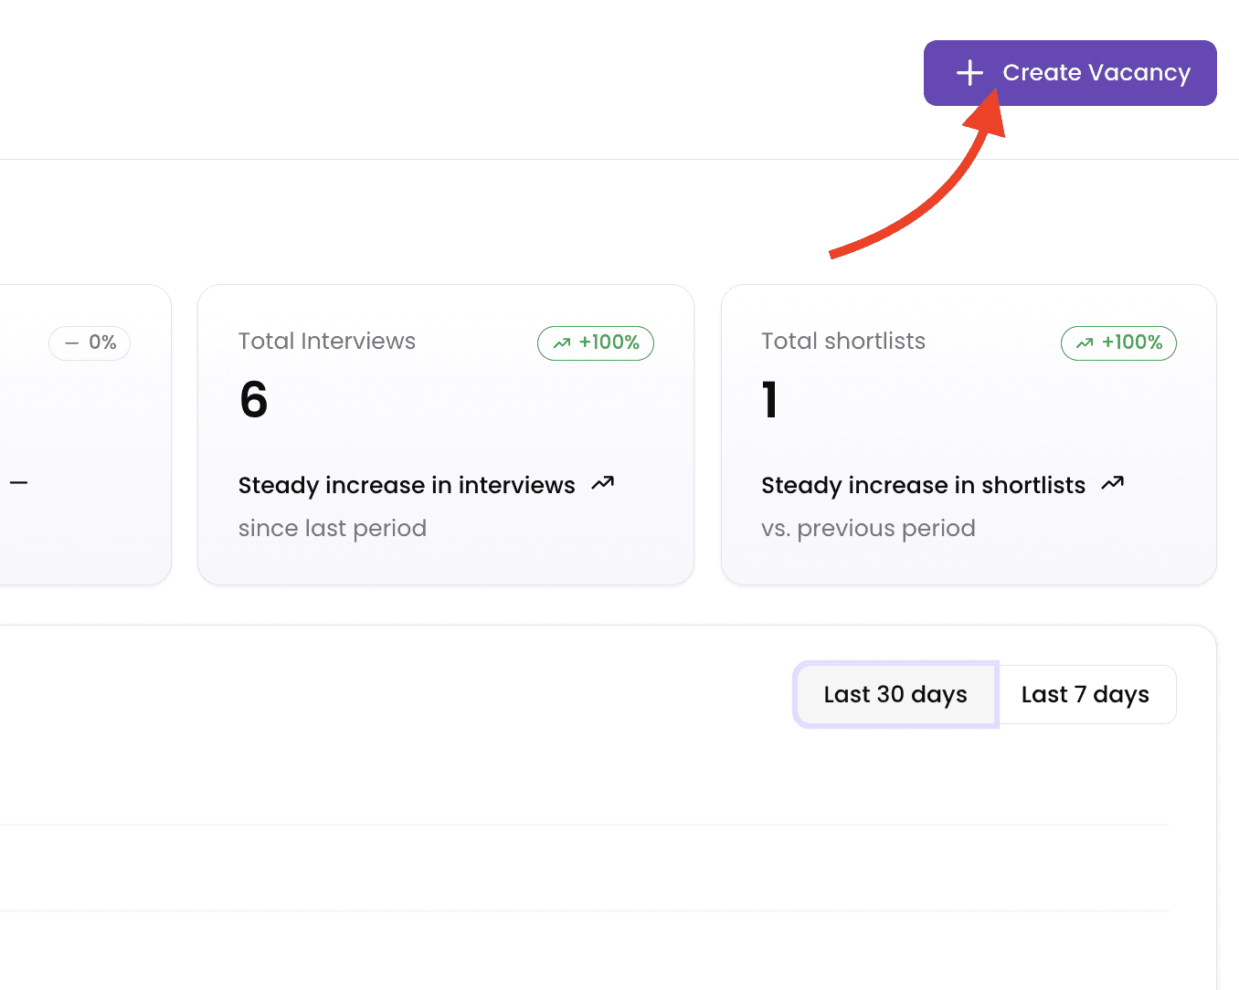Click the Total shortlists heading
Viewport: 1239px width, 990px height.
tap(842, 342)
